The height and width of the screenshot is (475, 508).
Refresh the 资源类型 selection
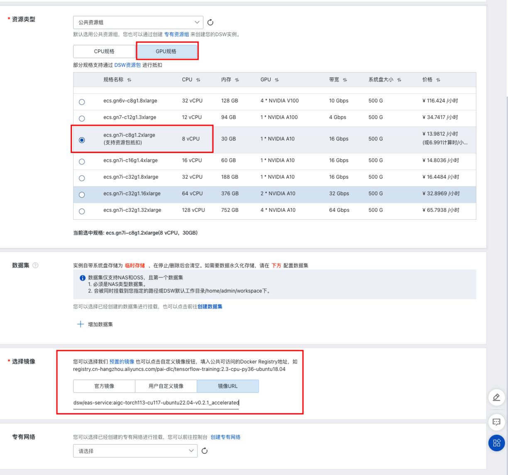(x=210, y=22)
